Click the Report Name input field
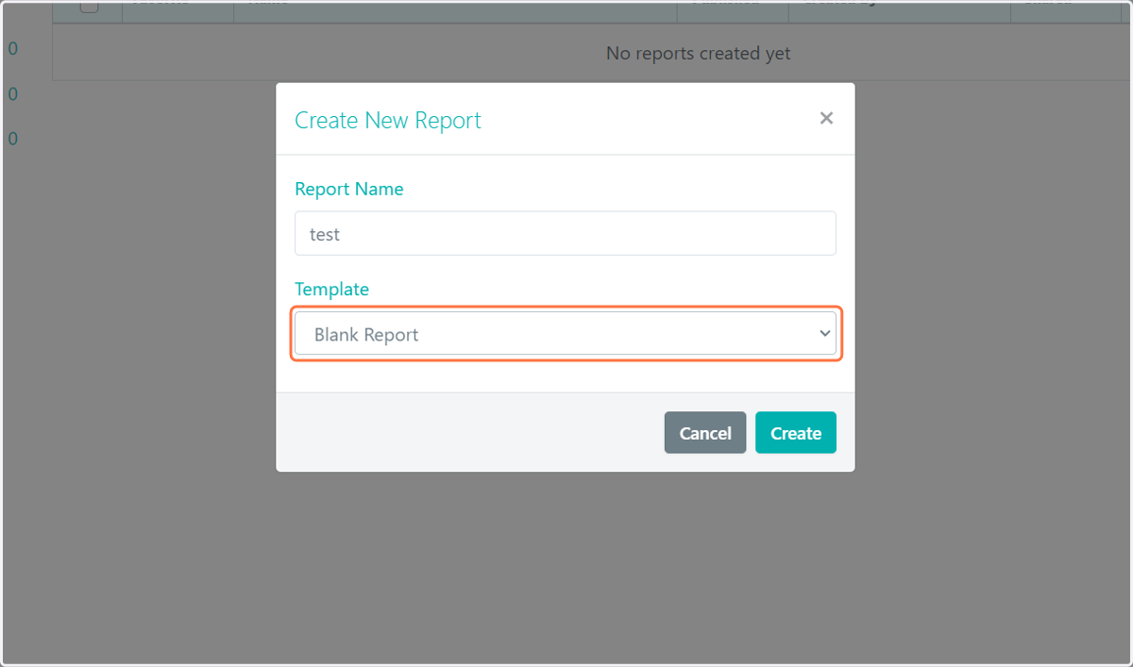 click(565, 233)
